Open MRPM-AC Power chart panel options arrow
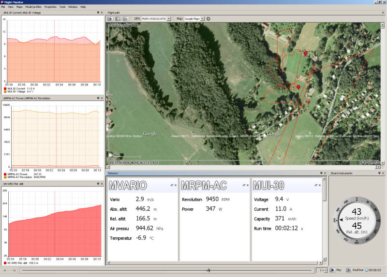 pyautogui.click(x=98, y=98)
